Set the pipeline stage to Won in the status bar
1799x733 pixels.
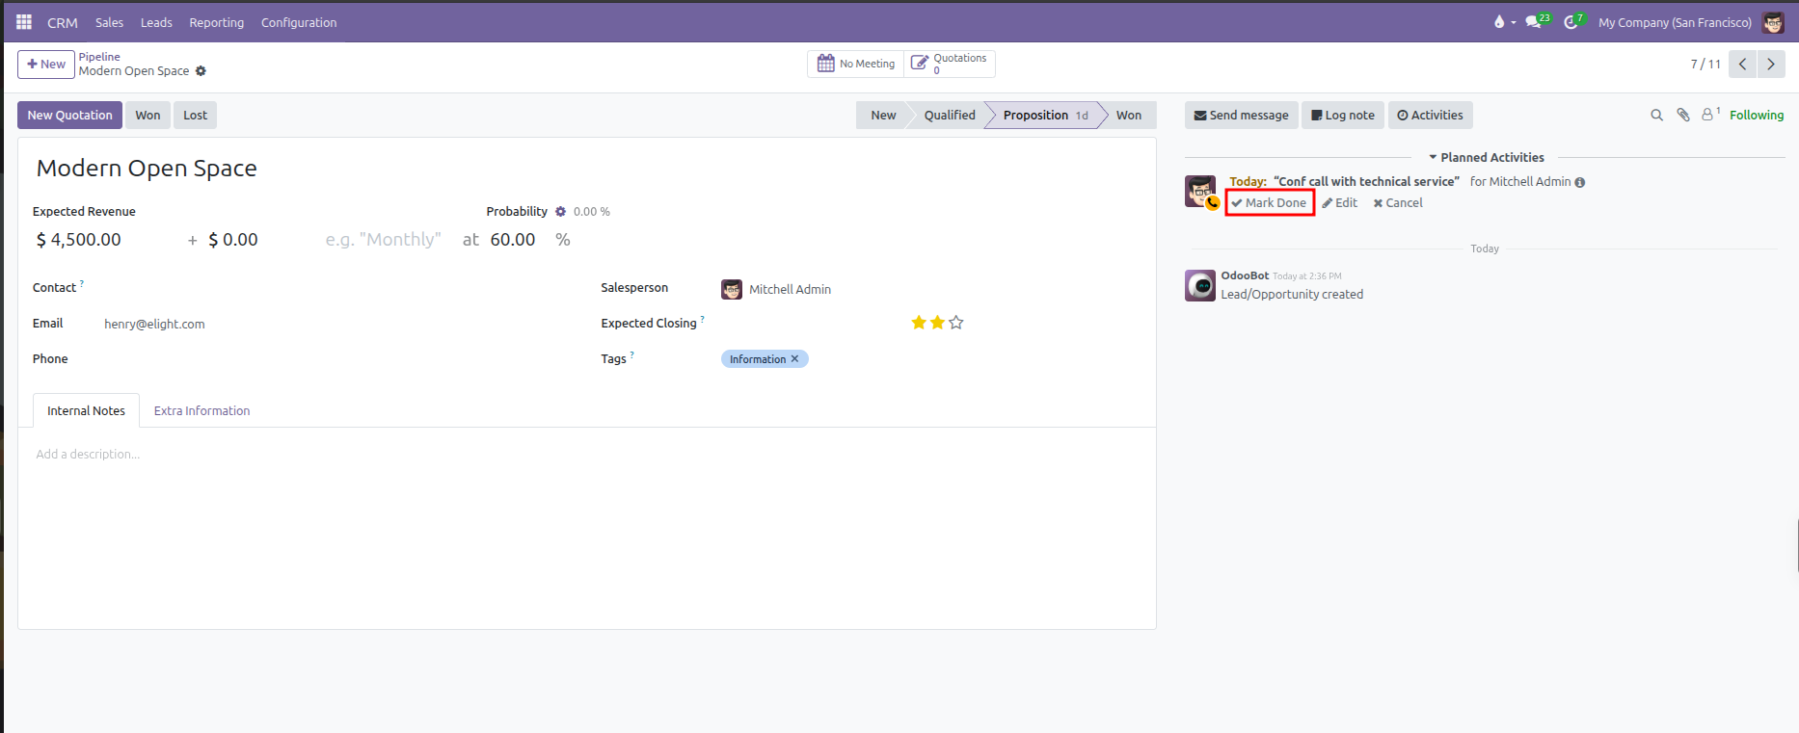(1128, 116)
